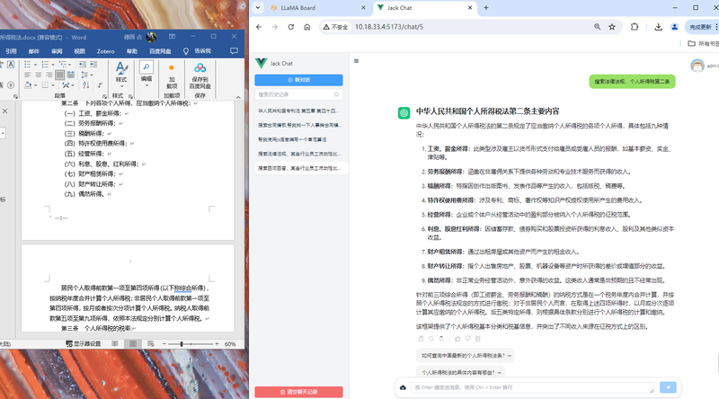The height and width of the screenshot is (399, 719).
Task: Click the 搜索历史记录 search field
Action: pyautogui.click(x=298, y=94)
